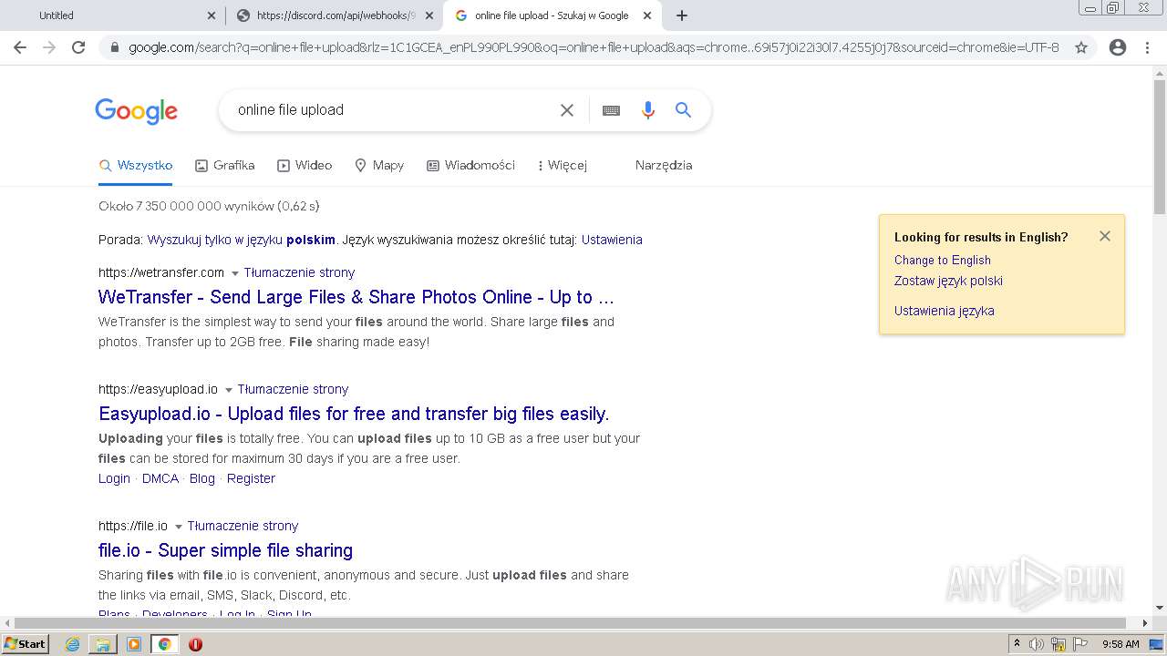Open the volume control in the tray
The image size is (1167, 656).
coord(1037,644)
